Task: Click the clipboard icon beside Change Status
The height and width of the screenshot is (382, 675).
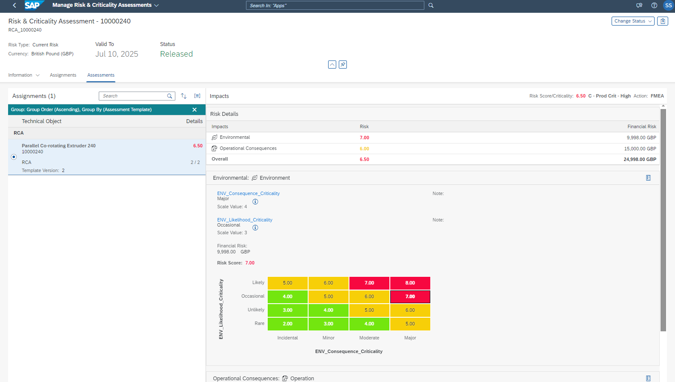Action: pos(663,21)
